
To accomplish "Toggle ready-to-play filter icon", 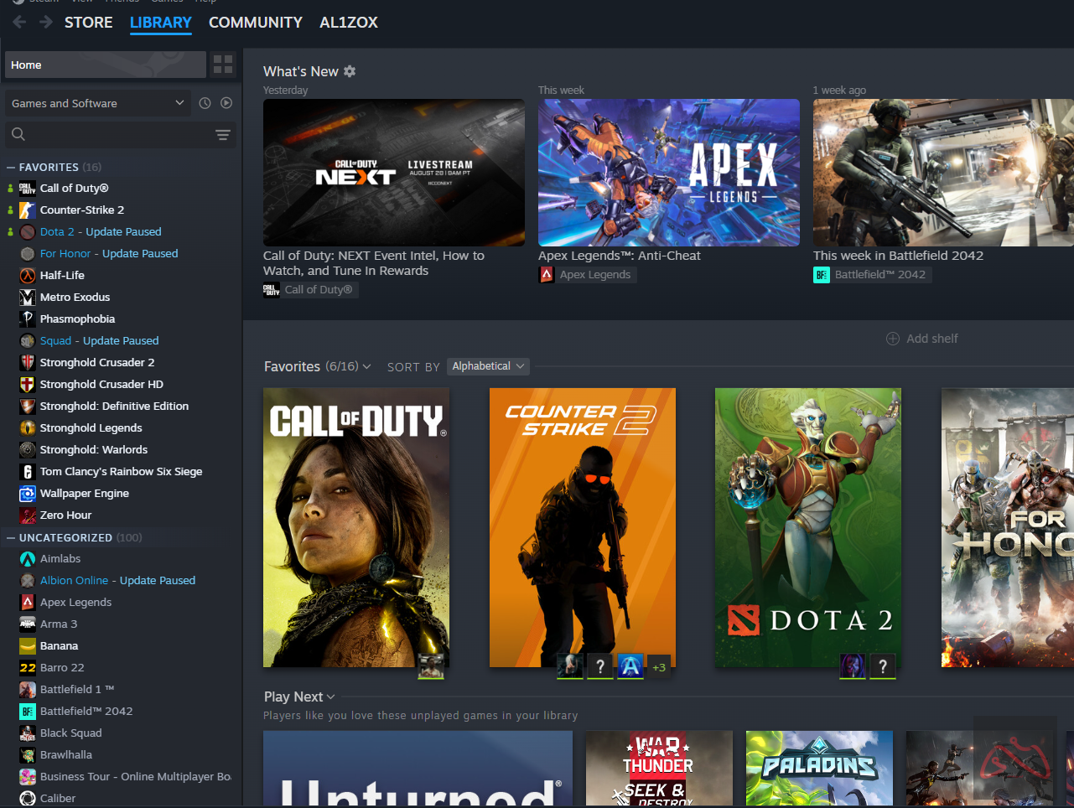I will [226, 103].
